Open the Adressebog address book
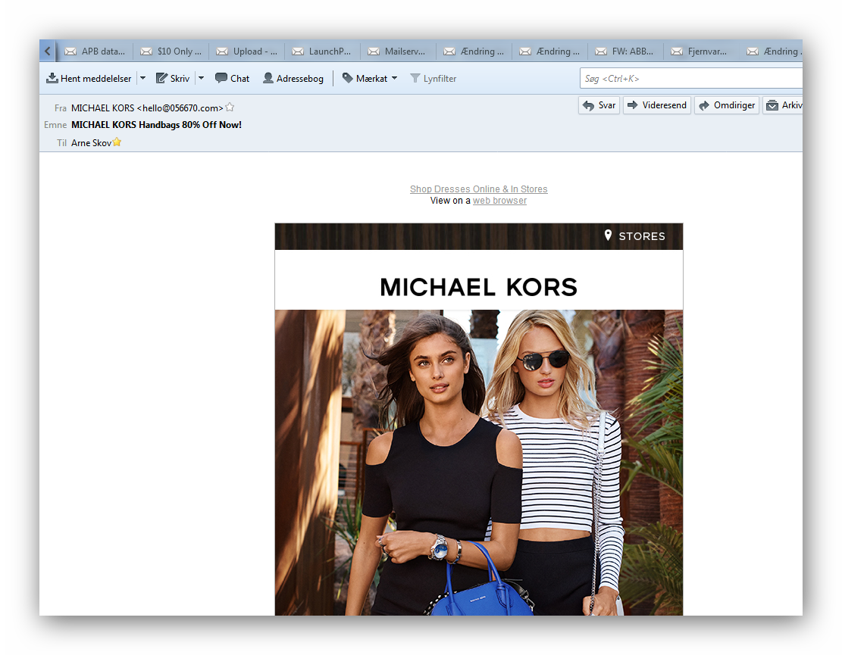 [x=293, y=78]
